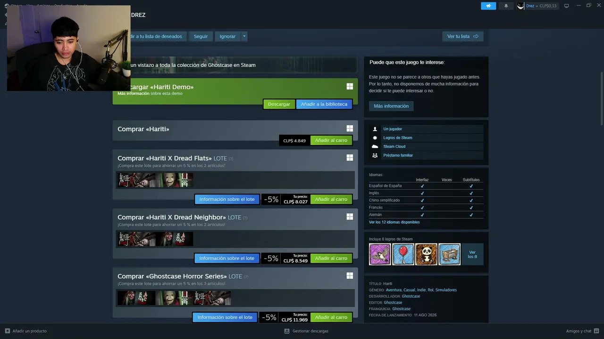This screenshot has height=339, width=604.
Task: Open Ghostcase developer link
Action: coord(411,296)
